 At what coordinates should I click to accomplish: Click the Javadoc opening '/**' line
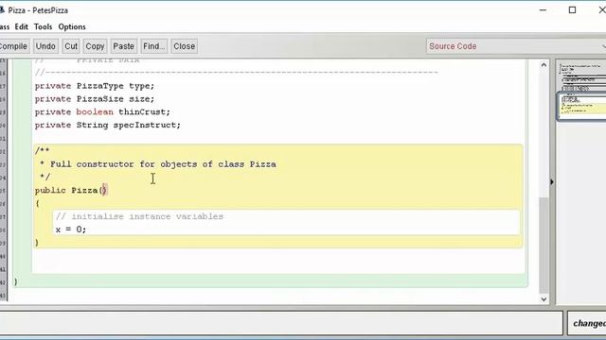[x=42, y=150]
